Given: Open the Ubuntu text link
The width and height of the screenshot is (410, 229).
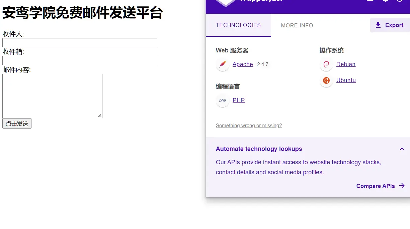Looking at the screenshot, I should click(x=346, y=80).
